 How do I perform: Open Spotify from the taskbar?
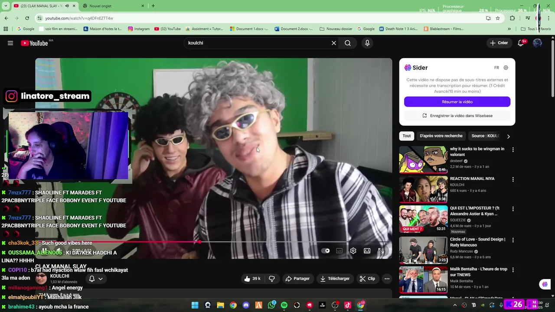tap(284, 305)
